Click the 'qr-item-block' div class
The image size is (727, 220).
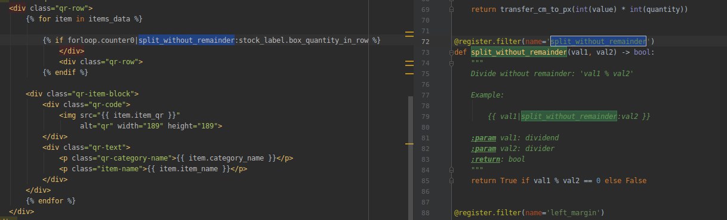coord(82,94)
